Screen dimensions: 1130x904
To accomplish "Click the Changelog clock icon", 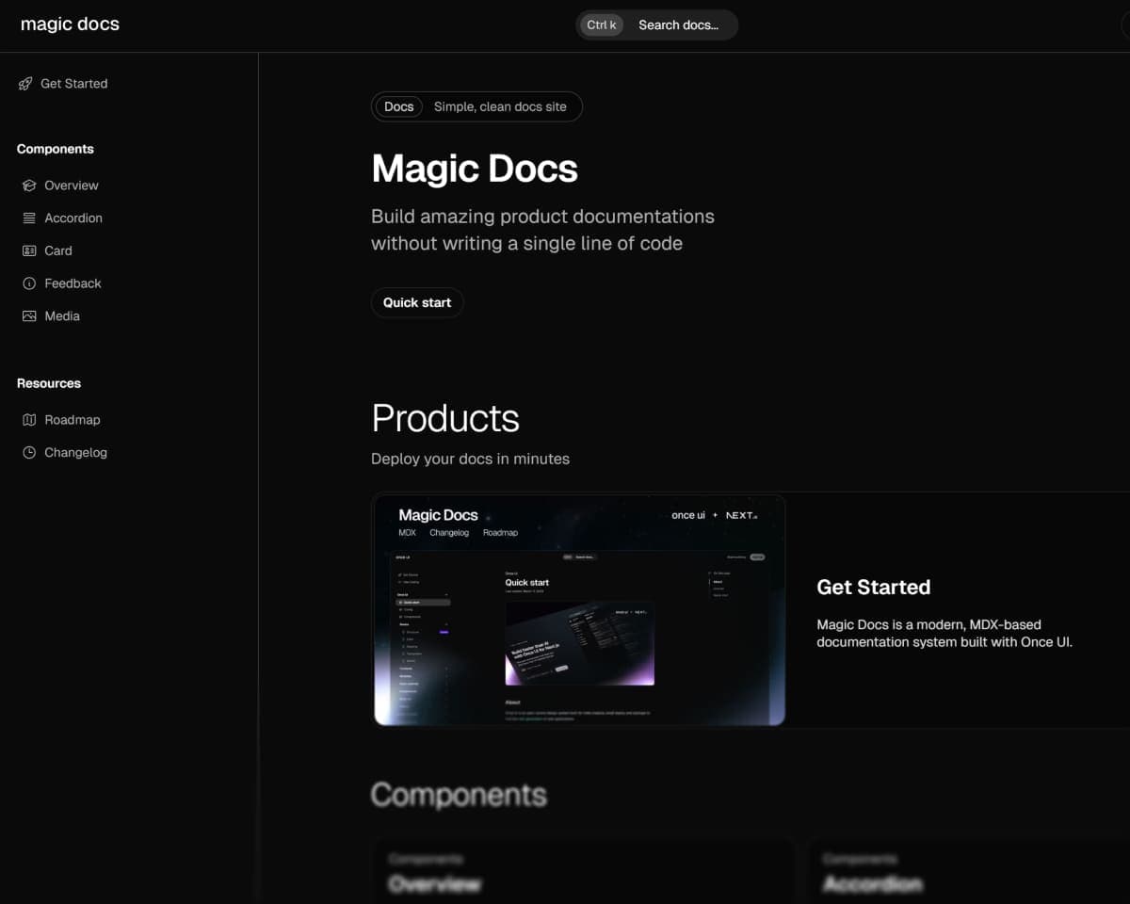I will pos(29,453).
